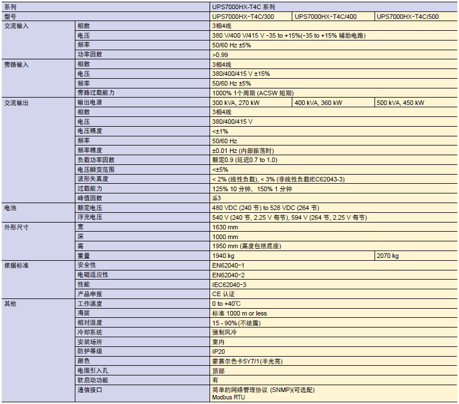Screen dimensions: 459x404
Task: Select the 波形失真度 row label
Action: (x=93, y=179)
